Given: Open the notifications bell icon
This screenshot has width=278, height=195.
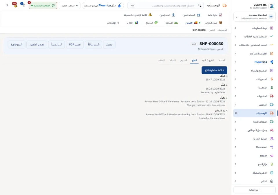Looking at the screenshot, I should click(x=15, y=6).
